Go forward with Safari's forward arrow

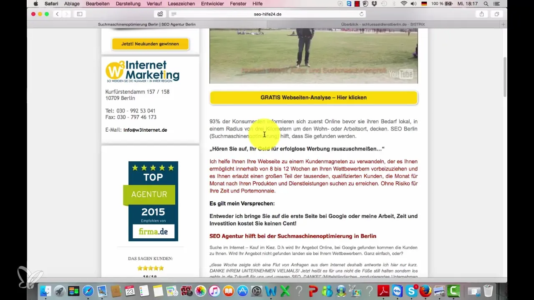(66, 14)
